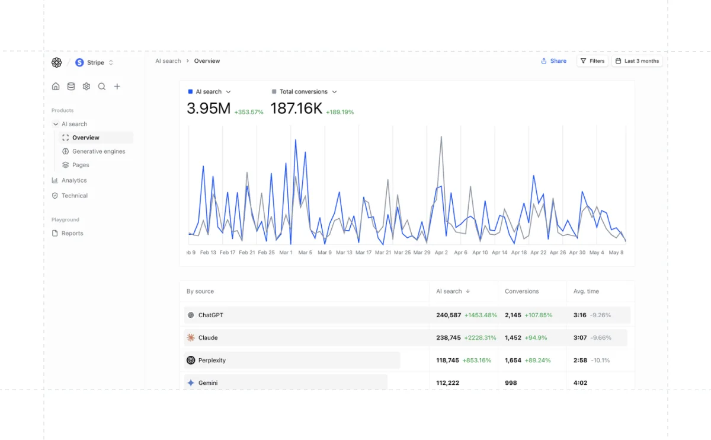Select Overview in the sidebar

(x=96, y=138)
